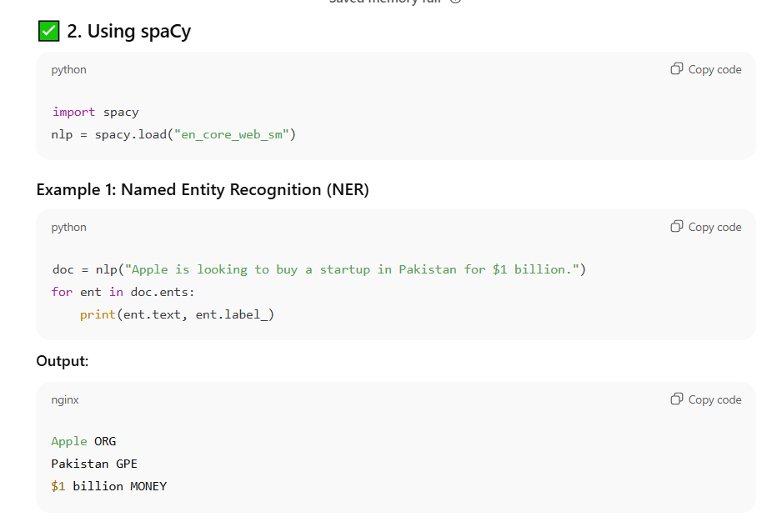782x527 pixels.
Task: Click the nginx label on the output block
Action: (65, 400)
